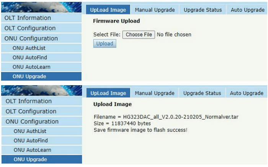Open ONU AutoFind in the lower sidebar

(31, 141)
